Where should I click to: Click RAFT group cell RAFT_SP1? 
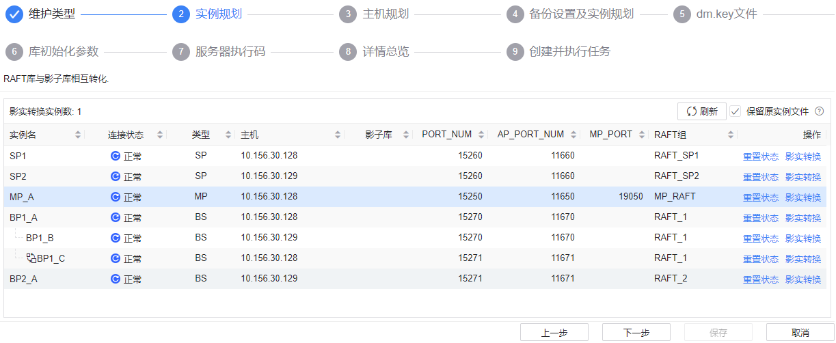pos(677,156)
